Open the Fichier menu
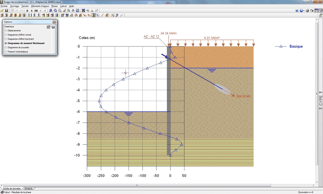The height and width of the screenshot is (194, 323). tap(4, 6)
